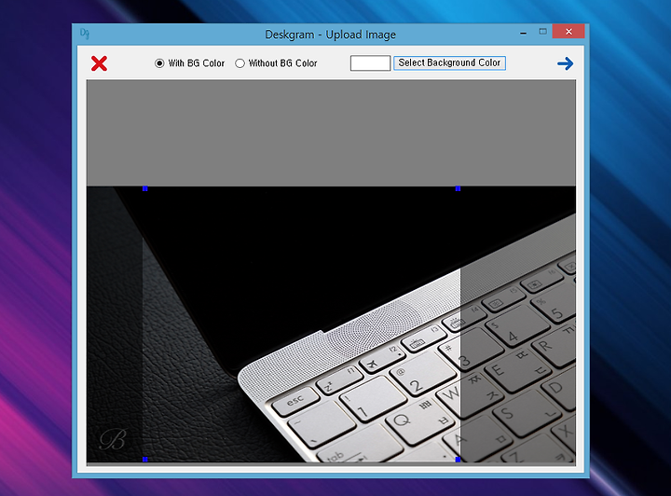Minimize the Deskgram Upload Image window
Viewport: 671px width, 496px height.
(523, 32)
